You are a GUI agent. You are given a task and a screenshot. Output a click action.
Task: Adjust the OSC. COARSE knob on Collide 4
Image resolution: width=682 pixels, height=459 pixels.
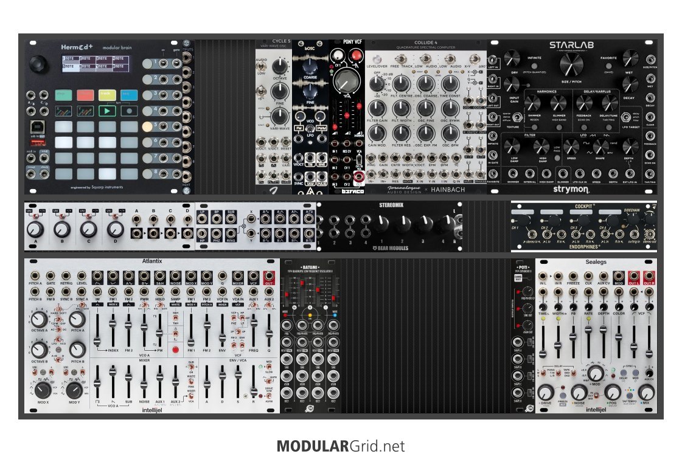click(425, 83)
